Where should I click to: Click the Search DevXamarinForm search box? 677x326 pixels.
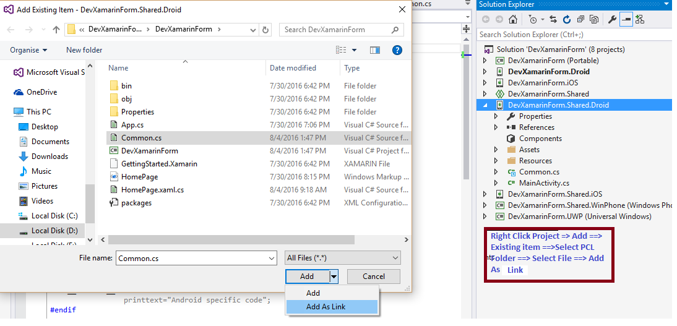(342, 30)
